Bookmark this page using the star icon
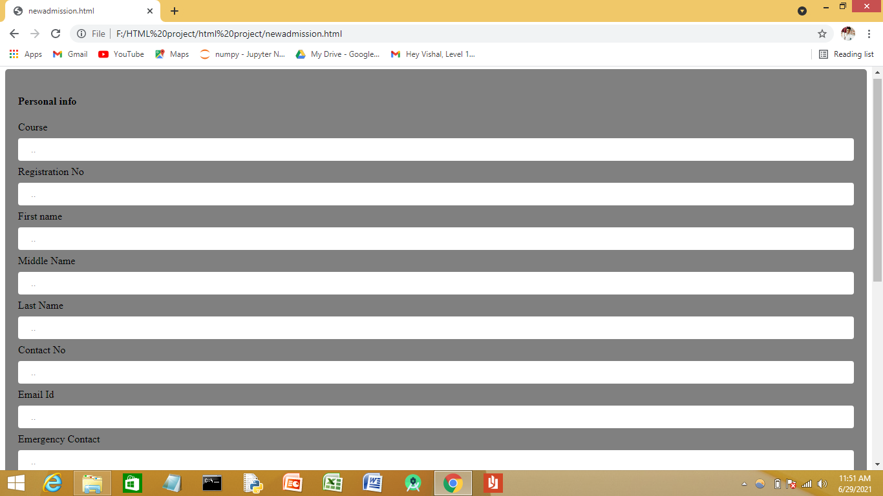The image size is (883, 496). coord(821,33)
